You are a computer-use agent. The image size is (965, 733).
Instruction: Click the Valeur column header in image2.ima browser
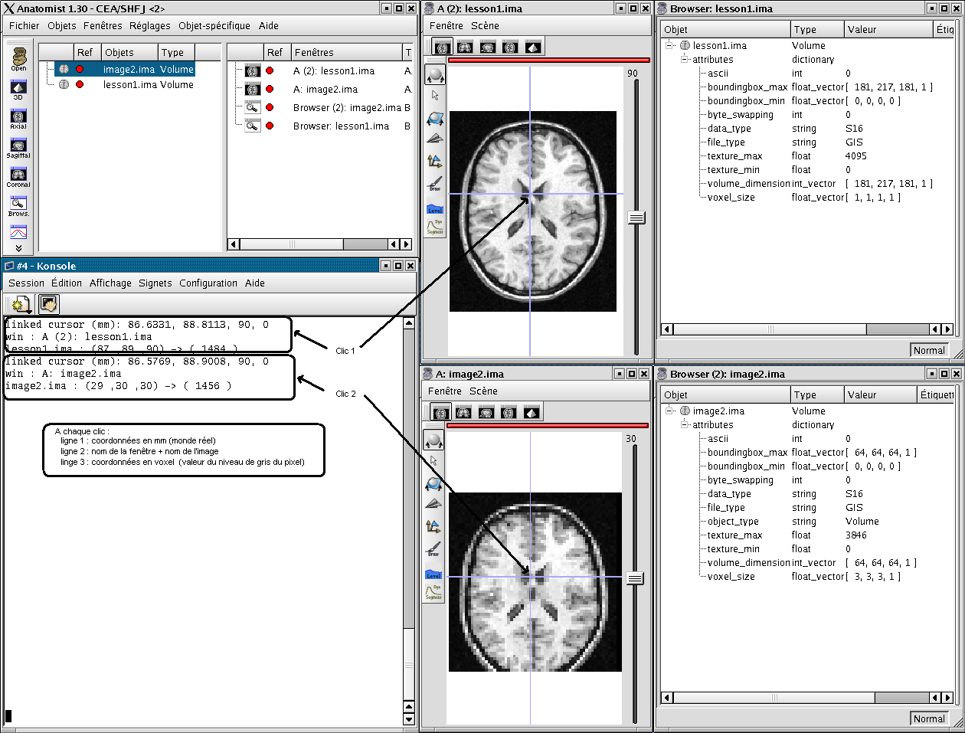(862, 395)
